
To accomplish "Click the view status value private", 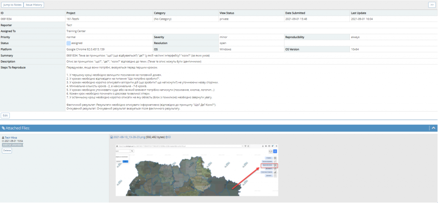I will 224,19.
